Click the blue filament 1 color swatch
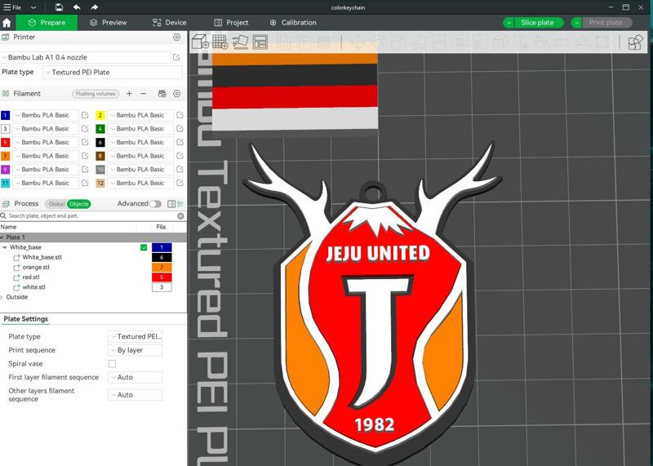This screenshot has width=653, height=466. tap(6, 115)
